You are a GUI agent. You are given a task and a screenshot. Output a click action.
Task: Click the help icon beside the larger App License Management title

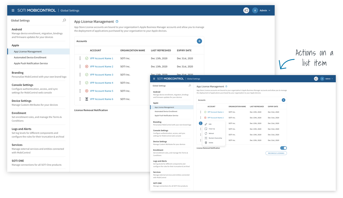tap(117, 22)
